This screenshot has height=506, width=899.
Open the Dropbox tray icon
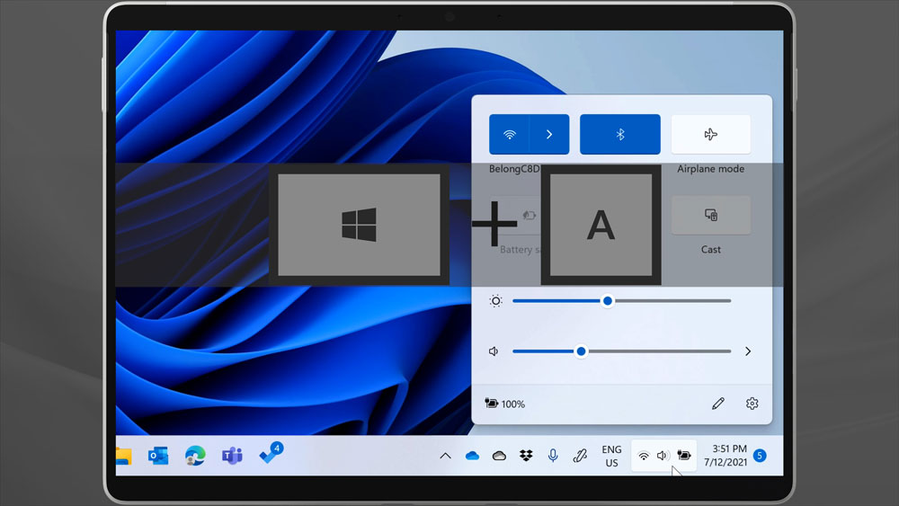point(526,457)
